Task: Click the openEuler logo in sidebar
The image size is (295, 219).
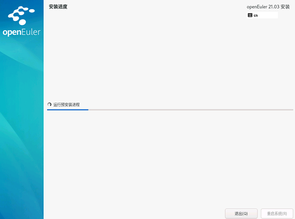Action: 22,21
